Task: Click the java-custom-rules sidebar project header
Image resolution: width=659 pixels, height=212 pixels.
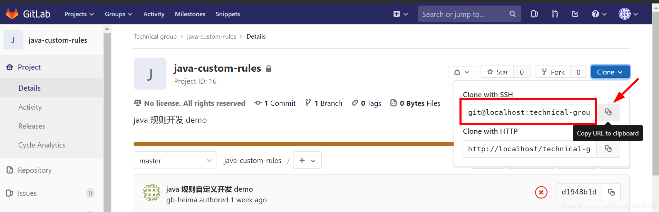Action: (52, 40)
